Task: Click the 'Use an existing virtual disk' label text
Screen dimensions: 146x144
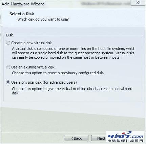Action: [33, 67]
